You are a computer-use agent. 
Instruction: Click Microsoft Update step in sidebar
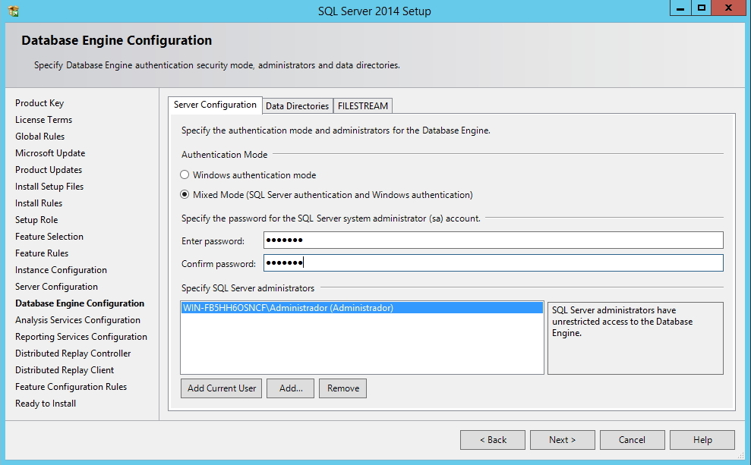click(50, 153)
